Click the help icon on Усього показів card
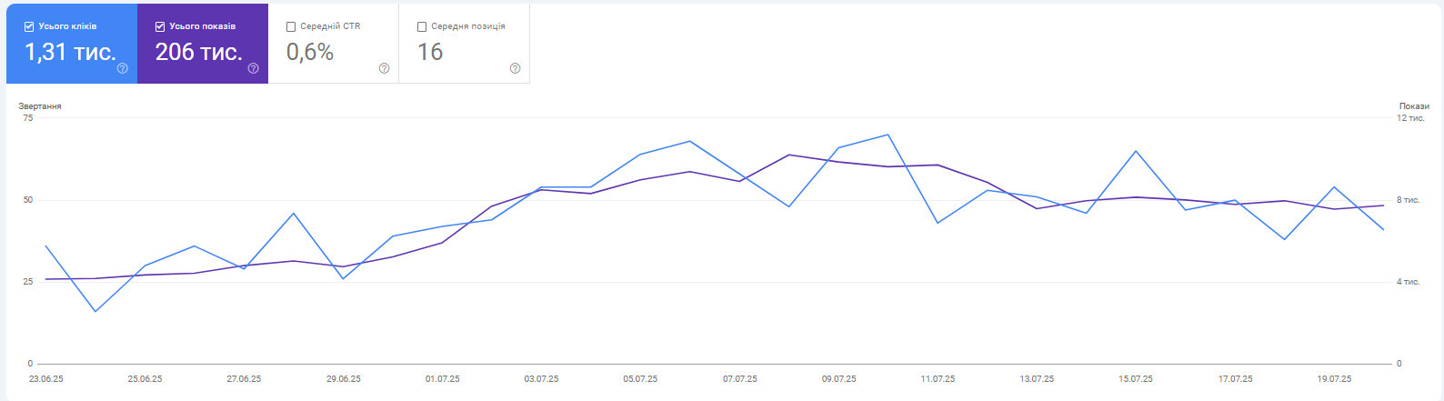This screenshot has width=1444, height=401. click(254, 68)
